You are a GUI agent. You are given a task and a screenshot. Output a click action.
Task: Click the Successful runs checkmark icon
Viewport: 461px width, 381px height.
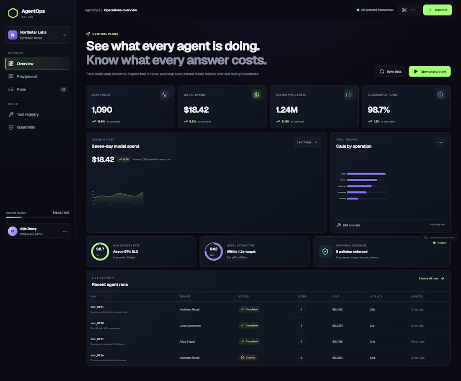[x=440, y=95]
